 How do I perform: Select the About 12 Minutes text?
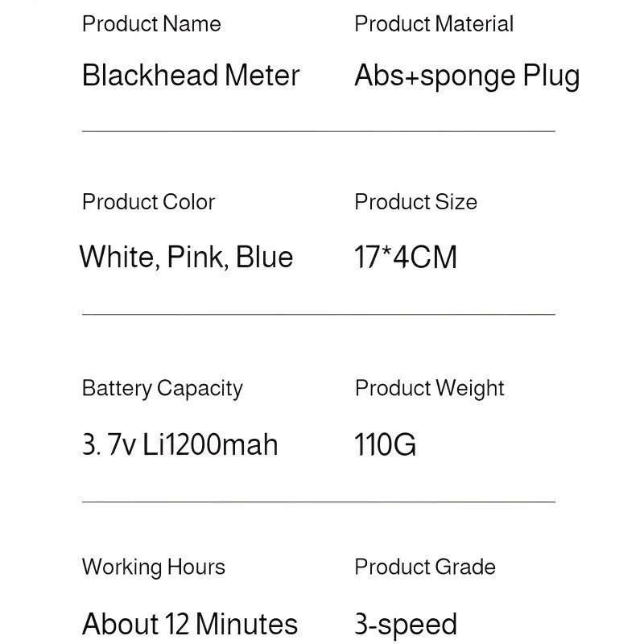190,624
